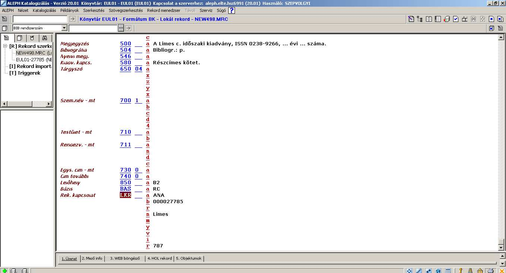Open the Nézet menu
The height and width of the screenshot is (273, 506).
click(23, 10)
